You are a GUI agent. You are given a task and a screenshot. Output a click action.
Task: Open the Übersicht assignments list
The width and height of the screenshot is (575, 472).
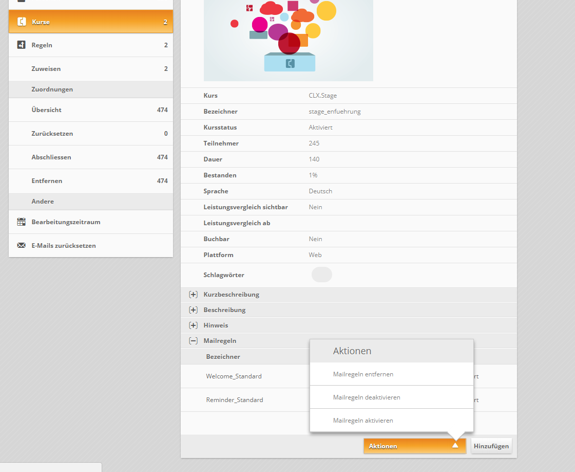(x=46, y=110)
